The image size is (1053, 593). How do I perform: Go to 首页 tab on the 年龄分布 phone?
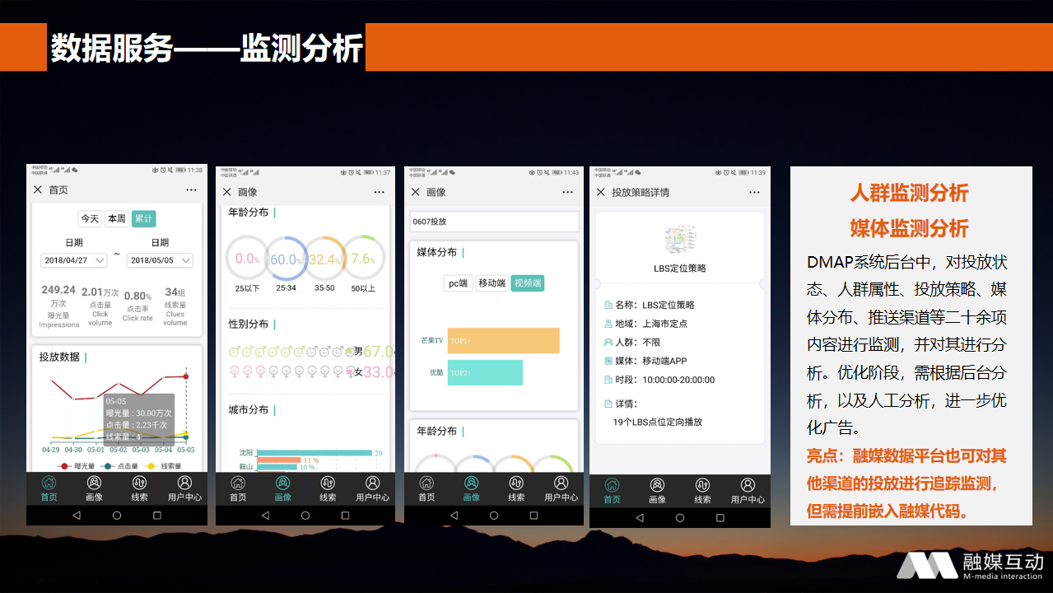(x=238, y=488)
